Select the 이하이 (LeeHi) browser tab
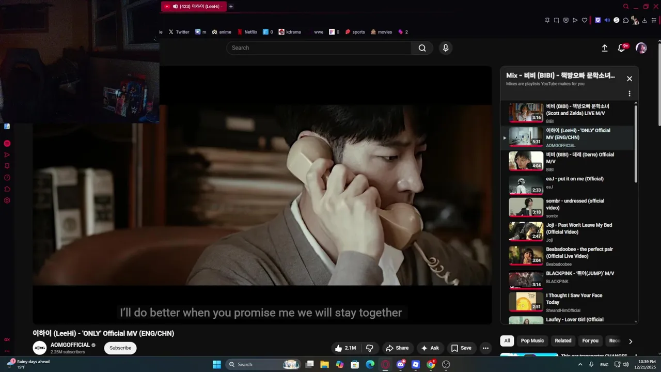This screenshot has height=372, width=661. click(194, 7)
